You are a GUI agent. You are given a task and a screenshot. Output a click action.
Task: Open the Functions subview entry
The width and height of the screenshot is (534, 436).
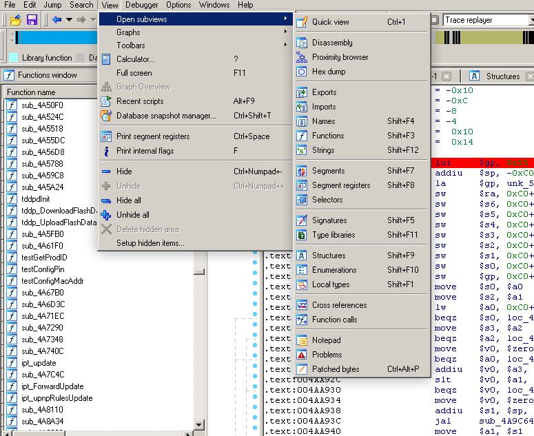[x=362, y=136]
